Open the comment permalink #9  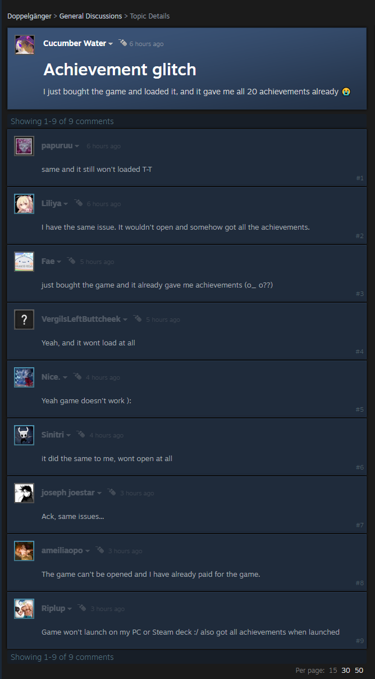click(x=360, y=641)
